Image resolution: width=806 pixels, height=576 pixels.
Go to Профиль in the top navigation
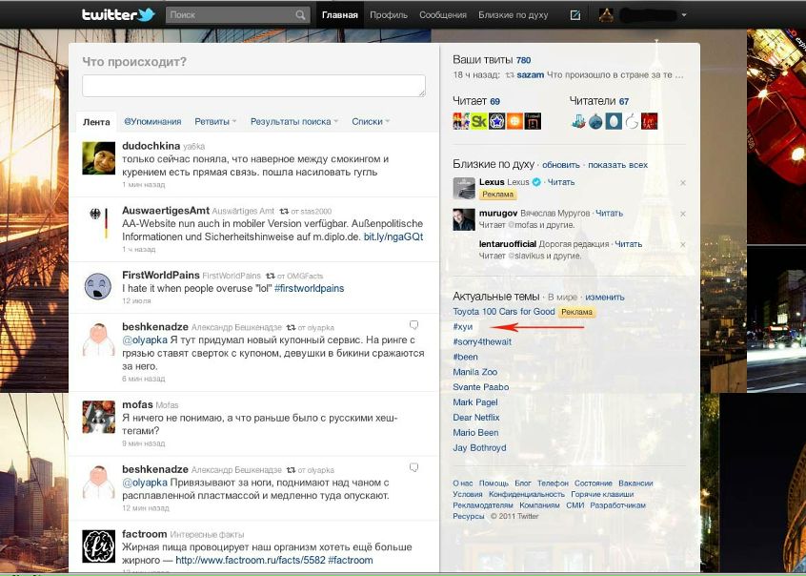[x=389, y=15]
